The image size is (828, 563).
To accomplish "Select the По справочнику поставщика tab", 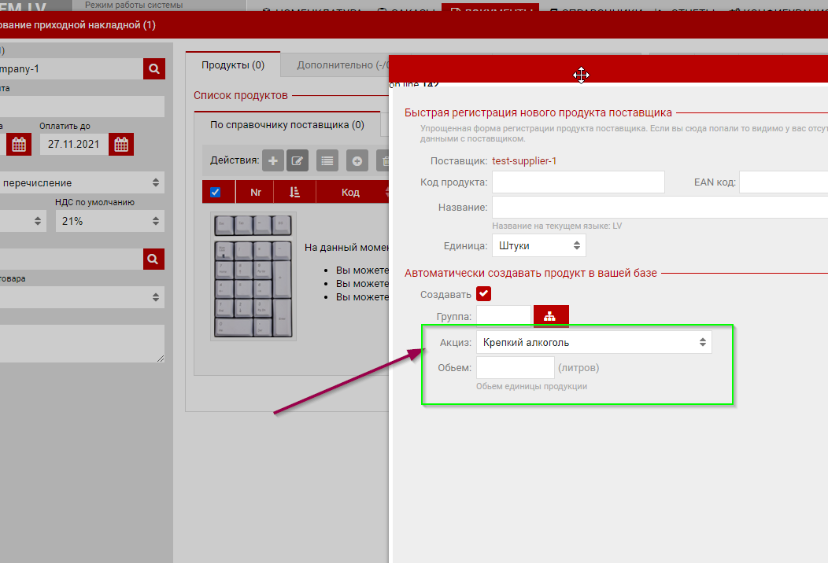I will (286, 124).
